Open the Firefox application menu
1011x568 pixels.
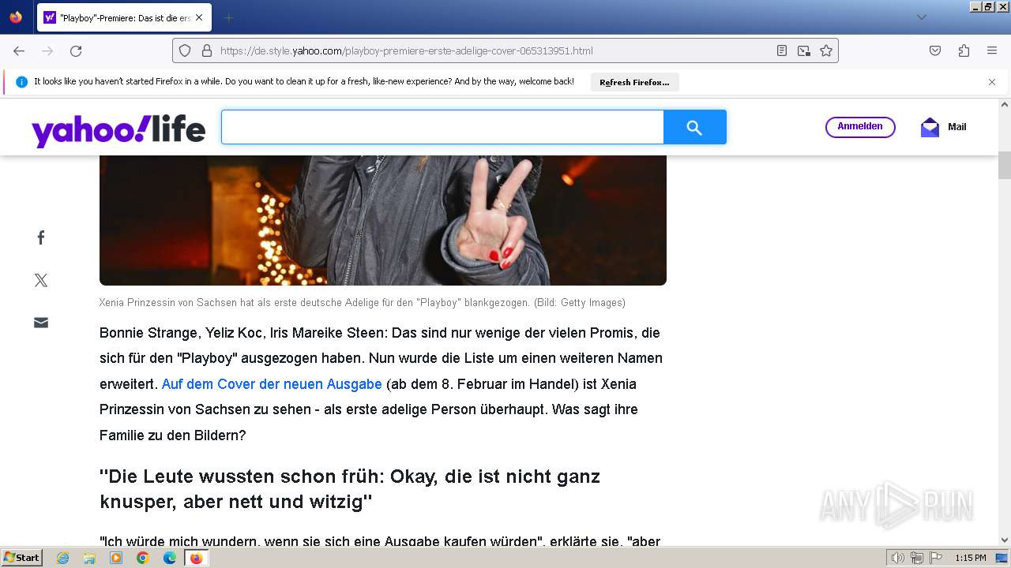pos(992,50)
